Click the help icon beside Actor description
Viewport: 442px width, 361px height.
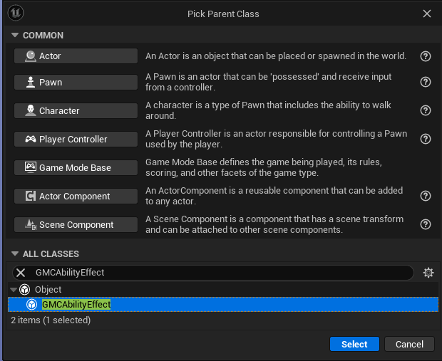tap(426, 56)
